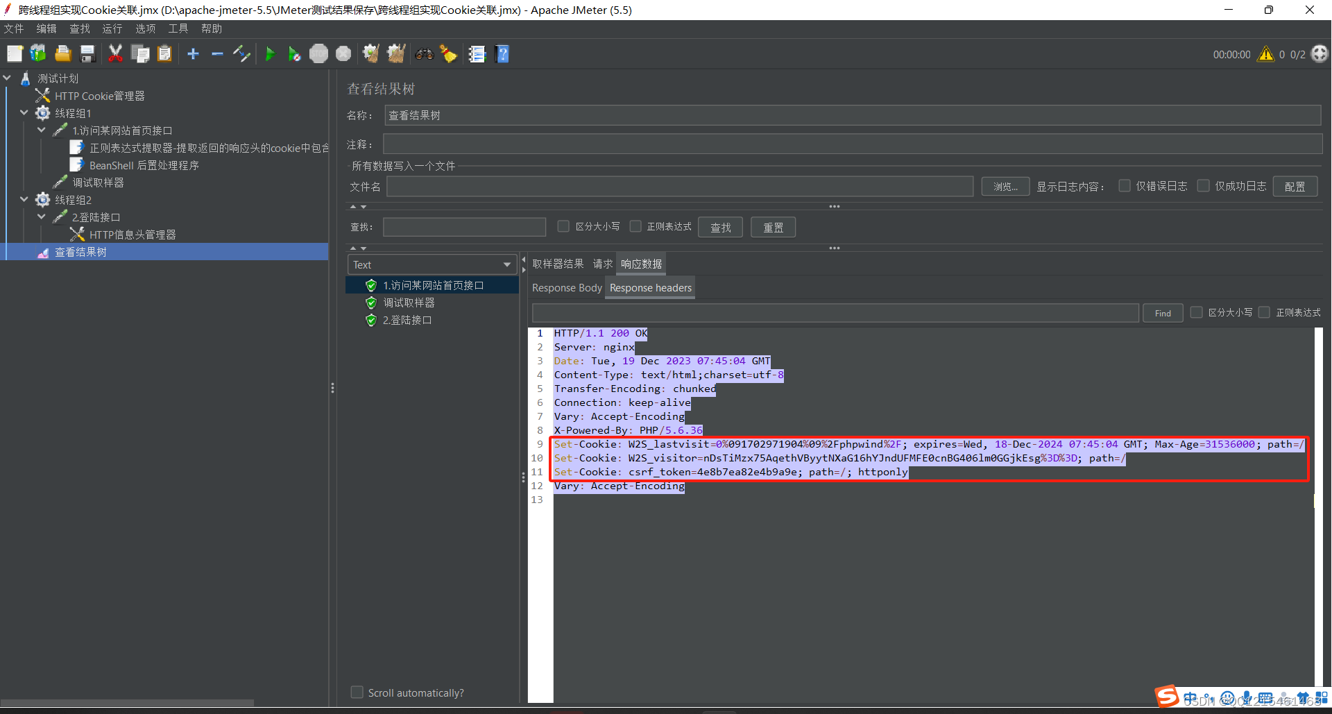
Task: Click the Expand all plus icon
Action: point(194,54)
